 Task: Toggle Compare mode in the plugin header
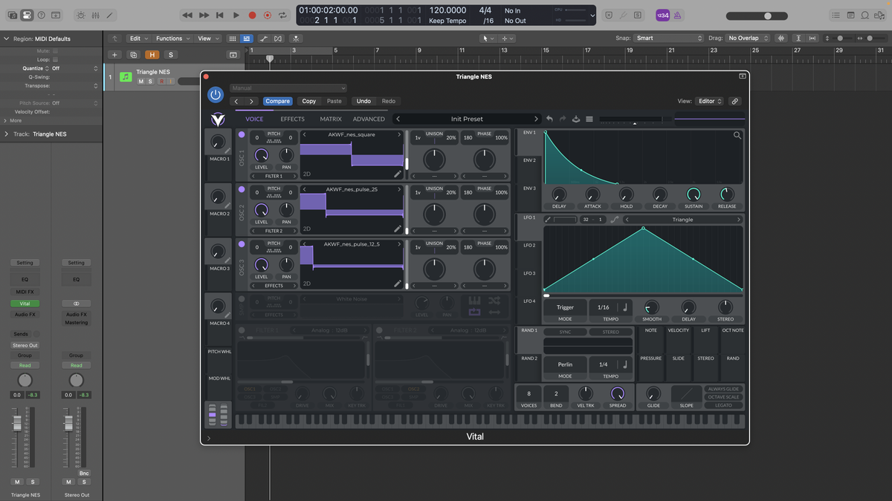pyautogui.click(x=278, y=100)
